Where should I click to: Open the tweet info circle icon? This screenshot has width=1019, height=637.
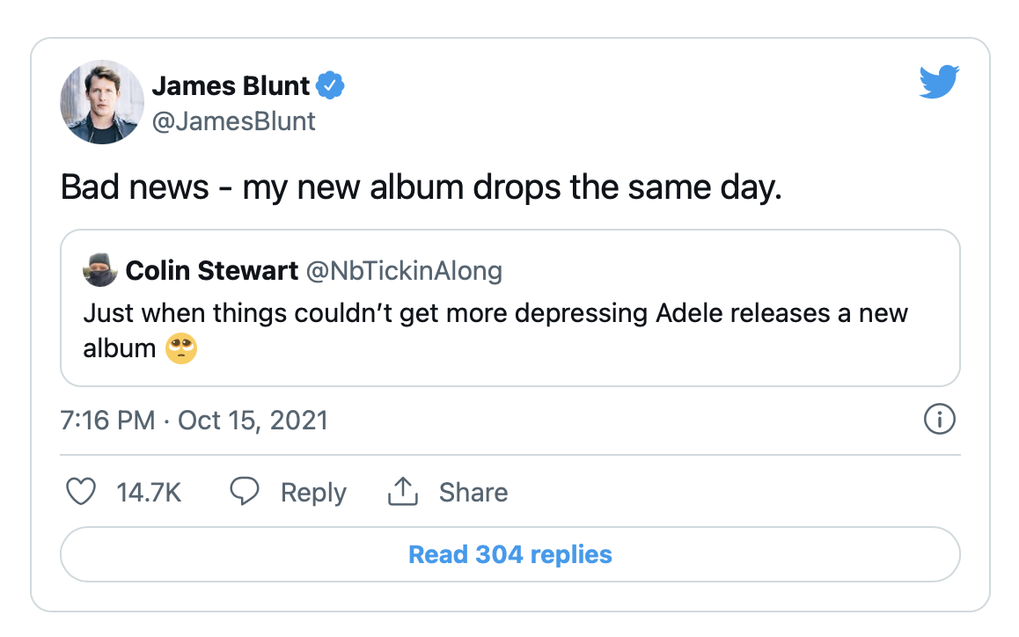[x=939, y=420]
